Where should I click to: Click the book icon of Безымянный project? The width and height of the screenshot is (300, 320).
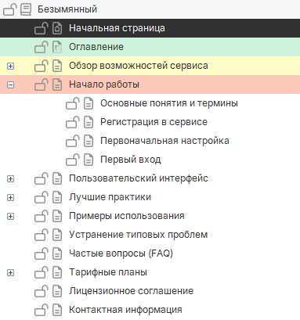pyautogui.click(x=26, y=9)
